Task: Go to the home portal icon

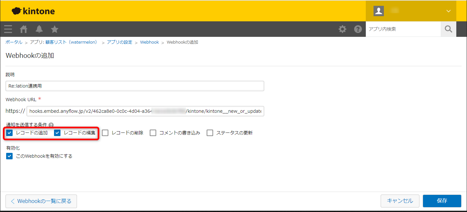Action: click(x=24, y=29)
